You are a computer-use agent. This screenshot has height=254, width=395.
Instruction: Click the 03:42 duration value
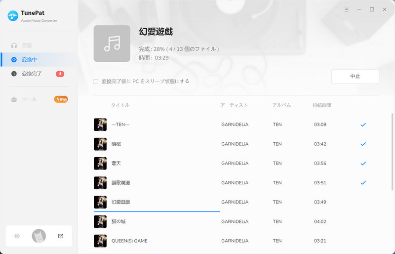pos(320,144)
